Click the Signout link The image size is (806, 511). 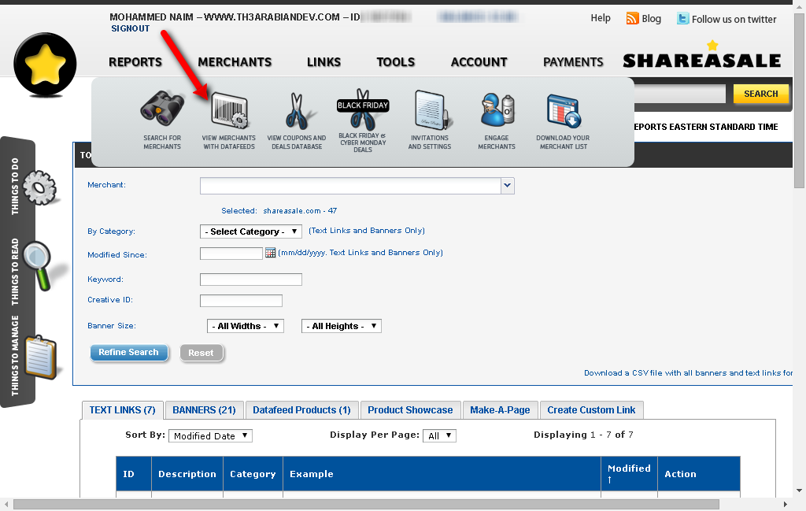[130, 28]
